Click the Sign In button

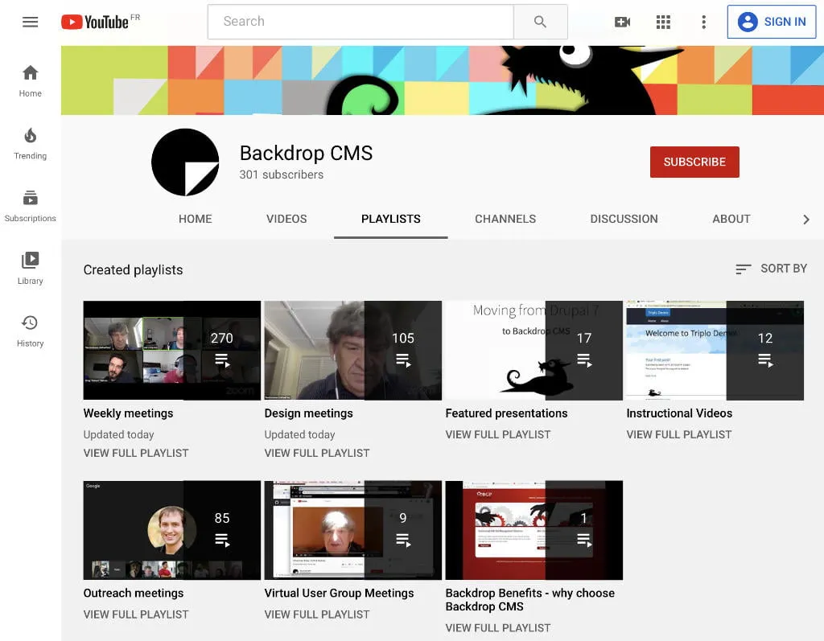point(772,22)
